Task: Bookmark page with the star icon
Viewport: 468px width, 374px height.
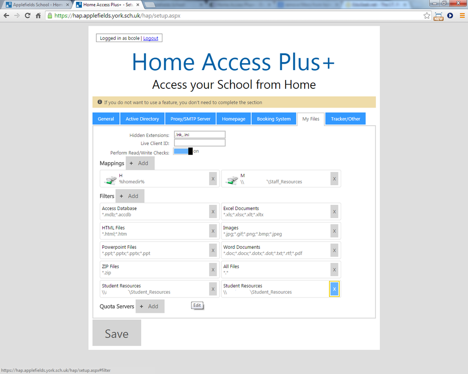Action: point(427,15)
